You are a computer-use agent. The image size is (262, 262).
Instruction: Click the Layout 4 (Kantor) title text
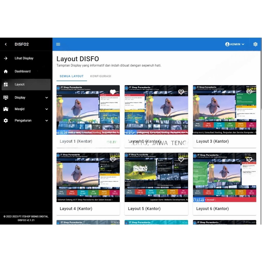[76, 209]
